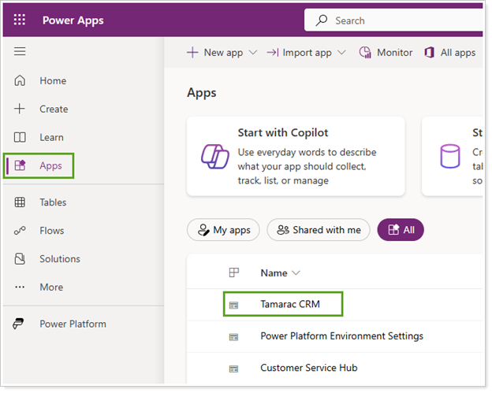This screenshot has width=492, height=393.
Task: Open Solutions from the sidebar
Action: click(x=59, y=259)
